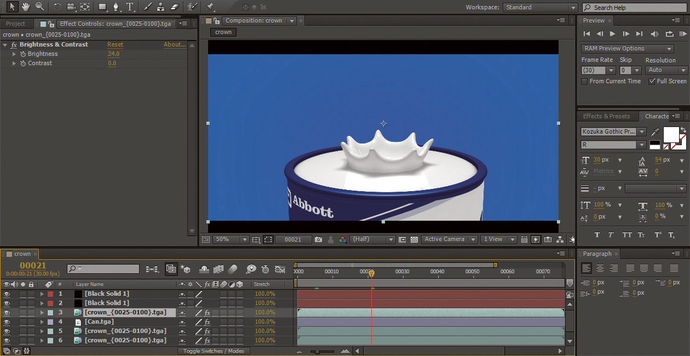Viewport: 690px width, 356px height.
Task: Open the Comp Flowchart in timeline
Action: coord(152,269)
